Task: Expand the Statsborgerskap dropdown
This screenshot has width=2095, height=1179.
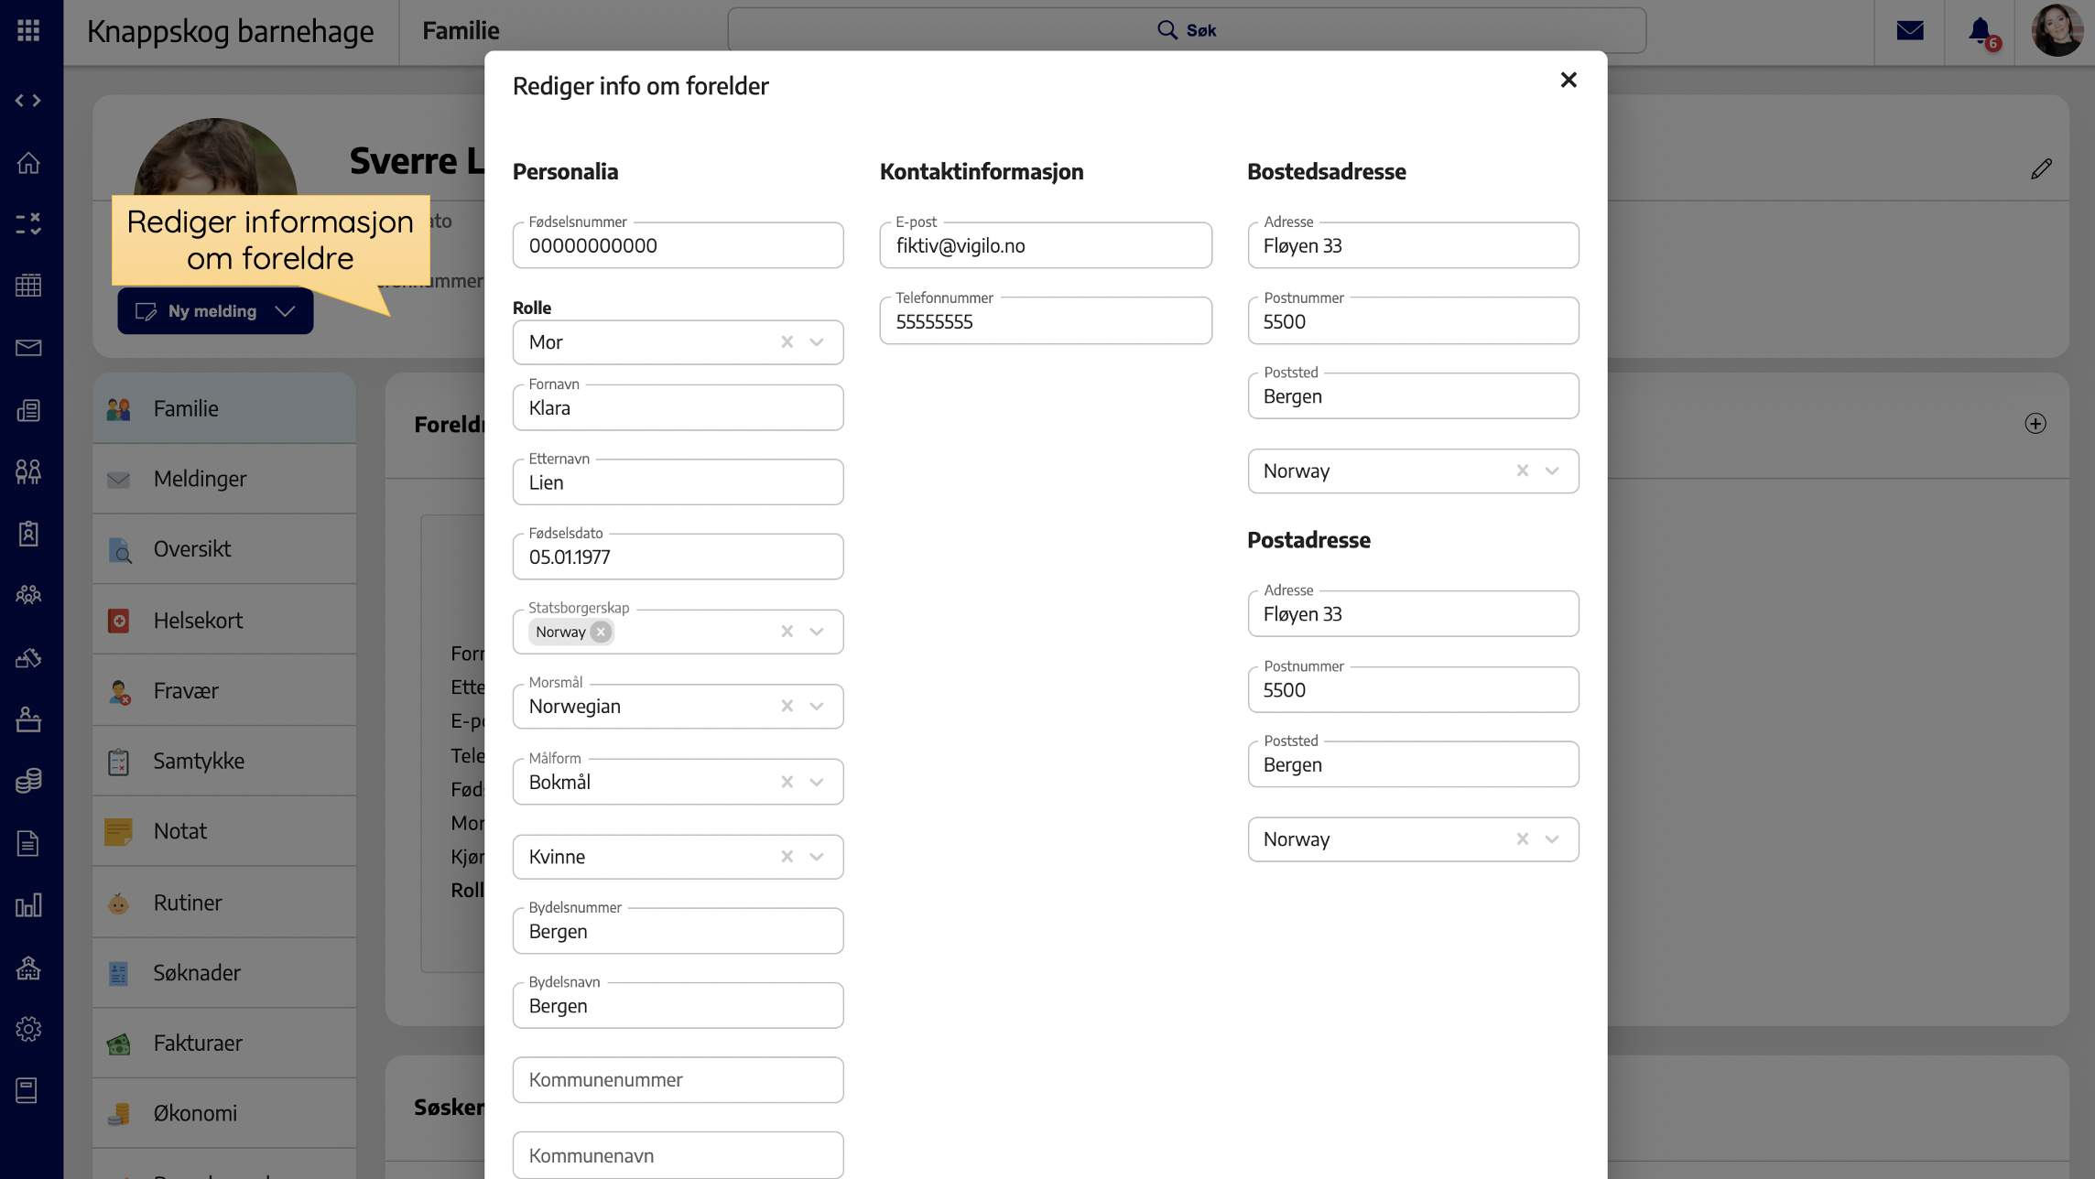Action: 817,633
